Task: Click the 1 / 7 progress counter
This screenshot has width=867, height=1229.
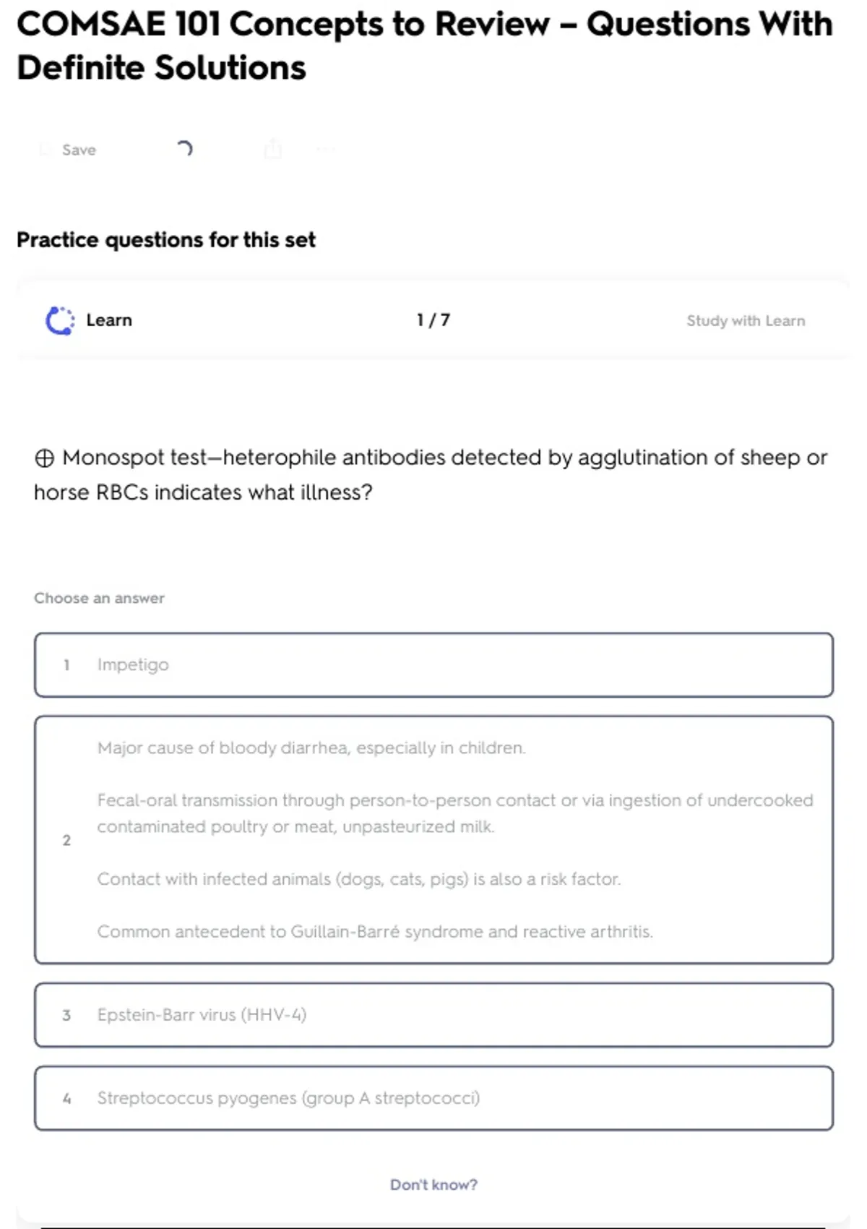Action: (433, 320)
